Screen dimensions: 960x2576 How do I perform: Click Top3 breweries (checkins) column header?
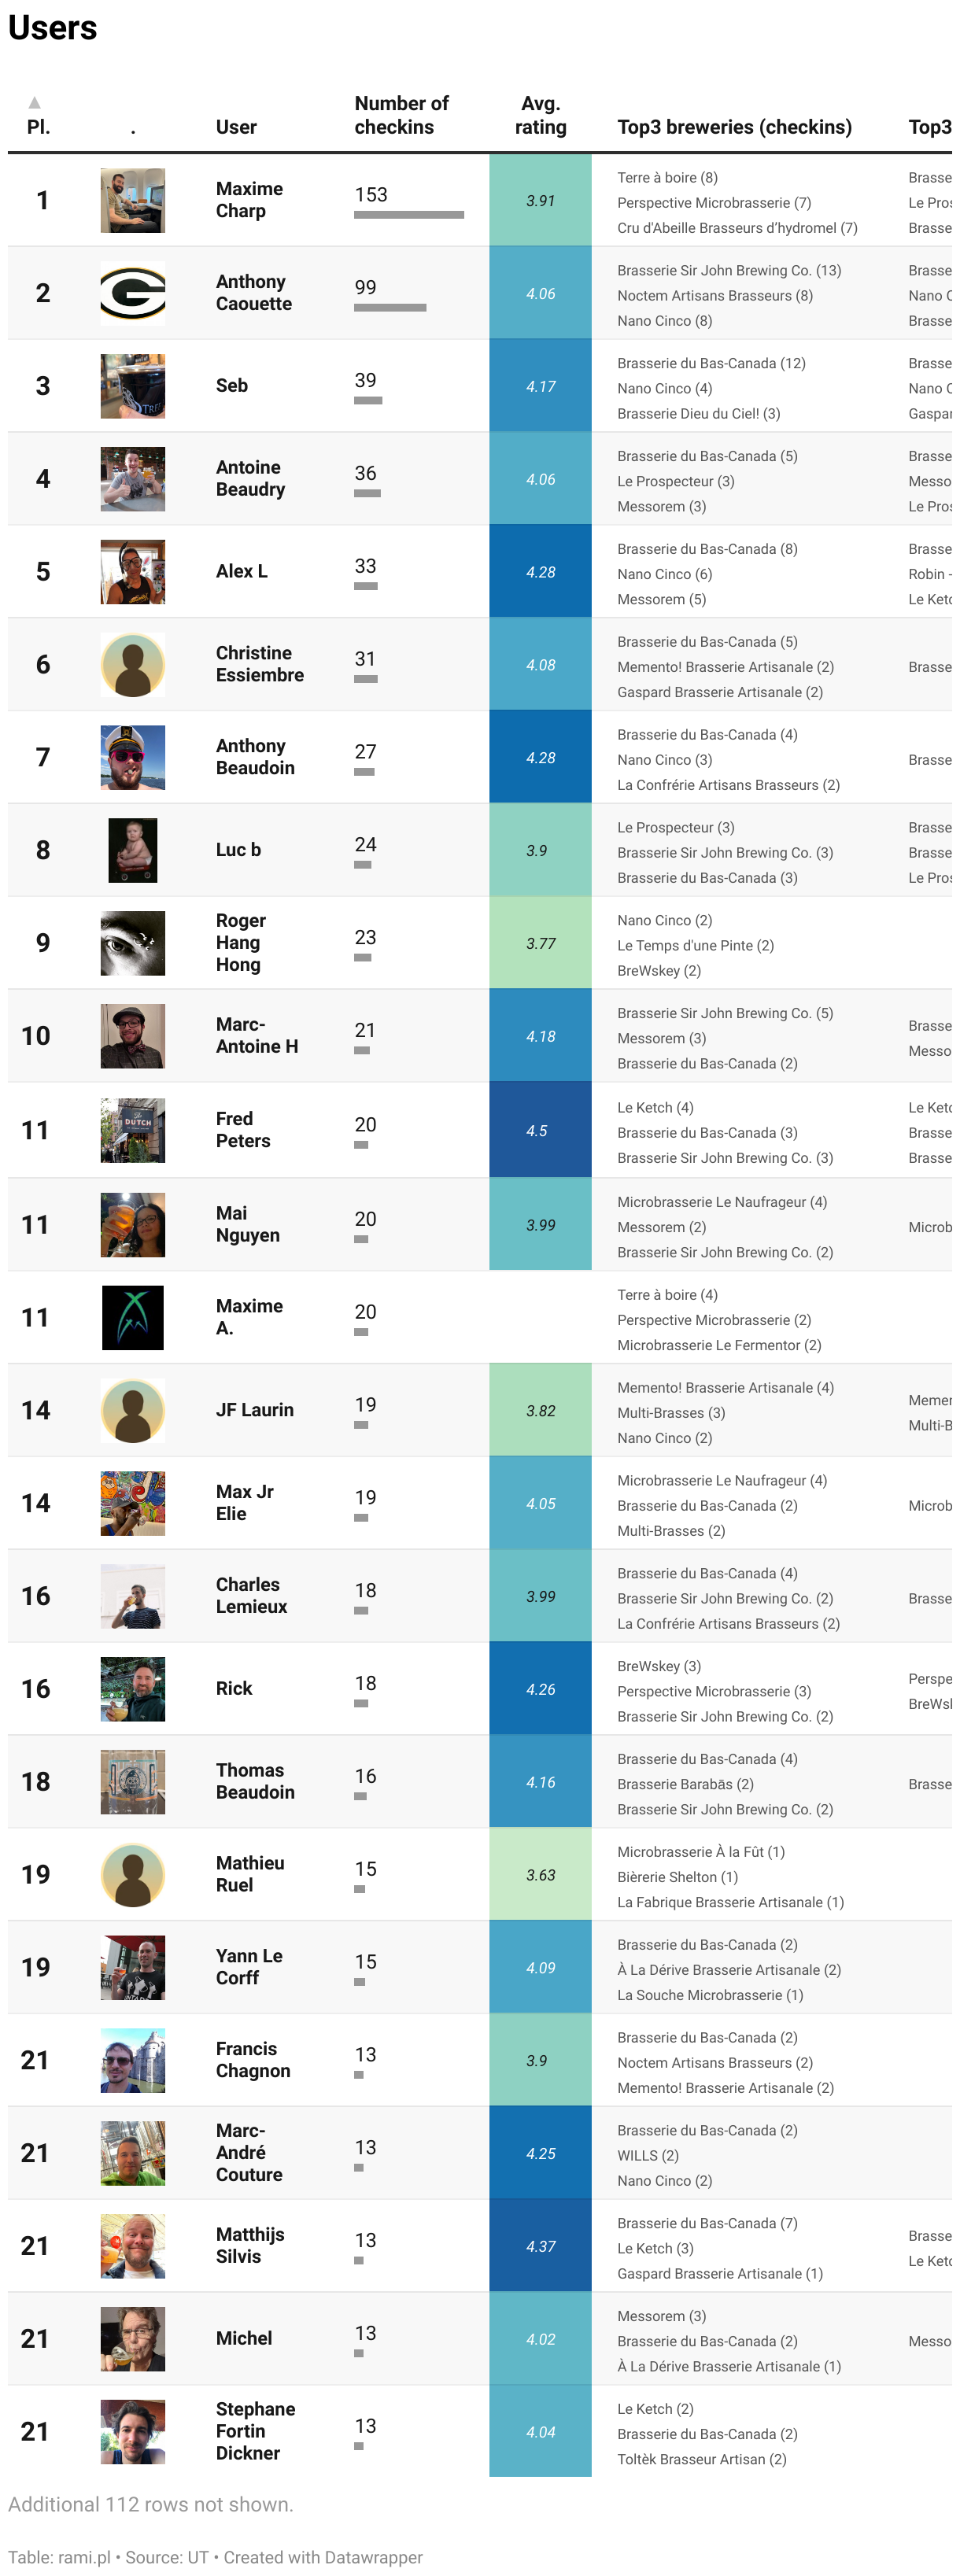[734, 127]
